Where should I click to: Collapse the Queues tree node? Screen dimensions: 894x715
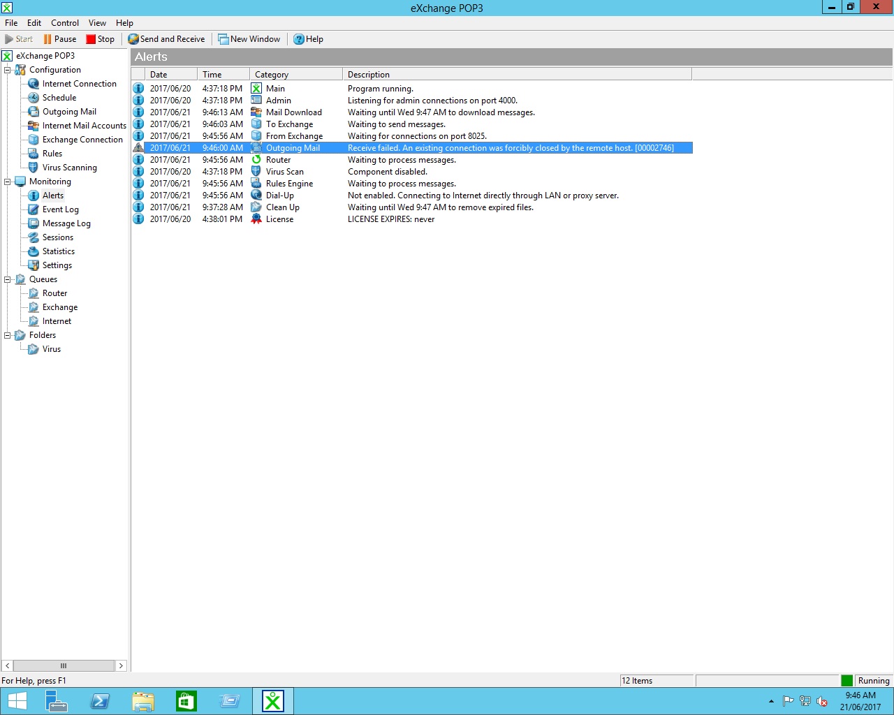pos(8,279)
